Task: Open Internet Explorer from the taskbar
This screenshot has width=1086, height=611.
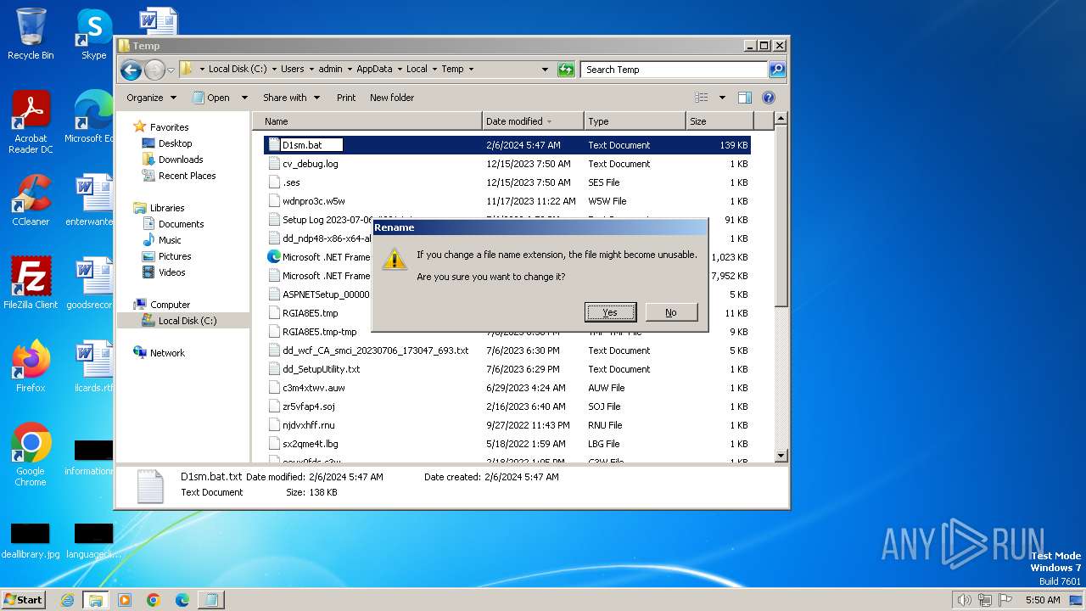Action: [67, 600]
